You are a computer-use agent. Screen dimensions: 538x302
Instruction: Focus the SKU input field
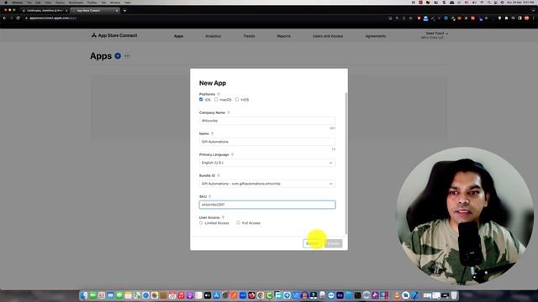[x=267, y=205]
